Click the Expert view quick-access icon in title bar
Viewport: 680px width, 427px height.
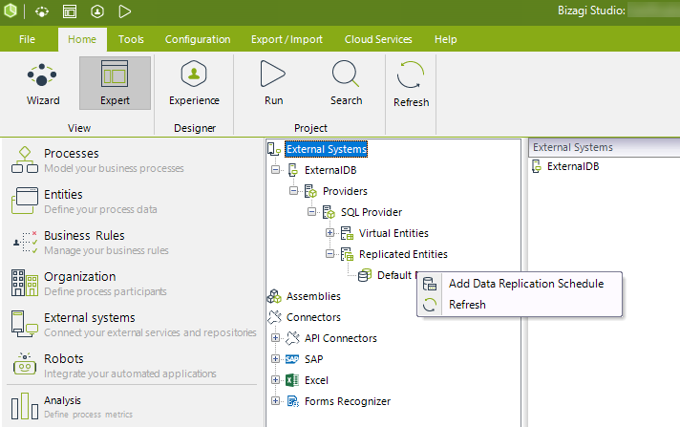pyautogui.click(x=70, y=11)
